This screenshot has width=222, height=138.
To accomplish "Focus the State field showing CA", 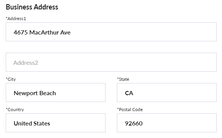I will pyautogui.click(x=167, y=93).
